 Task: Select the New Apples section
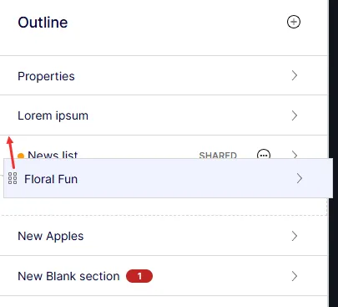[x=51, y=236]
